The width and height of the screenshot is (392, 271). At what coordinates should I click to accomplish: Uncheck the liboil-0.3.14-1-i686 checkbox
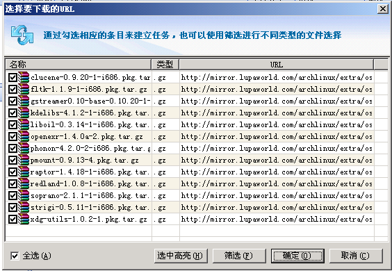pyautogui.click(x=13, y=125)
